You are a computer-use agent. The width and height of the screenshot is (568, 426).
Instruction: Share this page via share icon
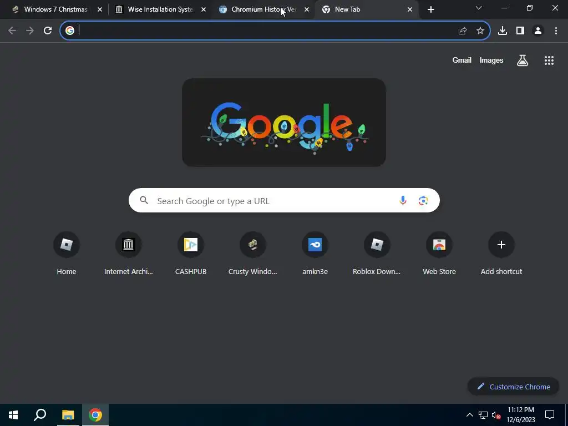click(x=463, y=31)
